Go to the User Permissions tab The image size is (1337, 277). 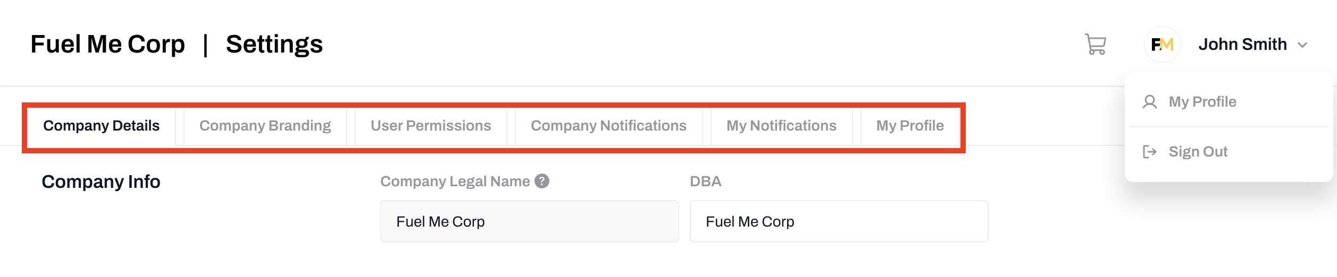[x=431, y=126]
